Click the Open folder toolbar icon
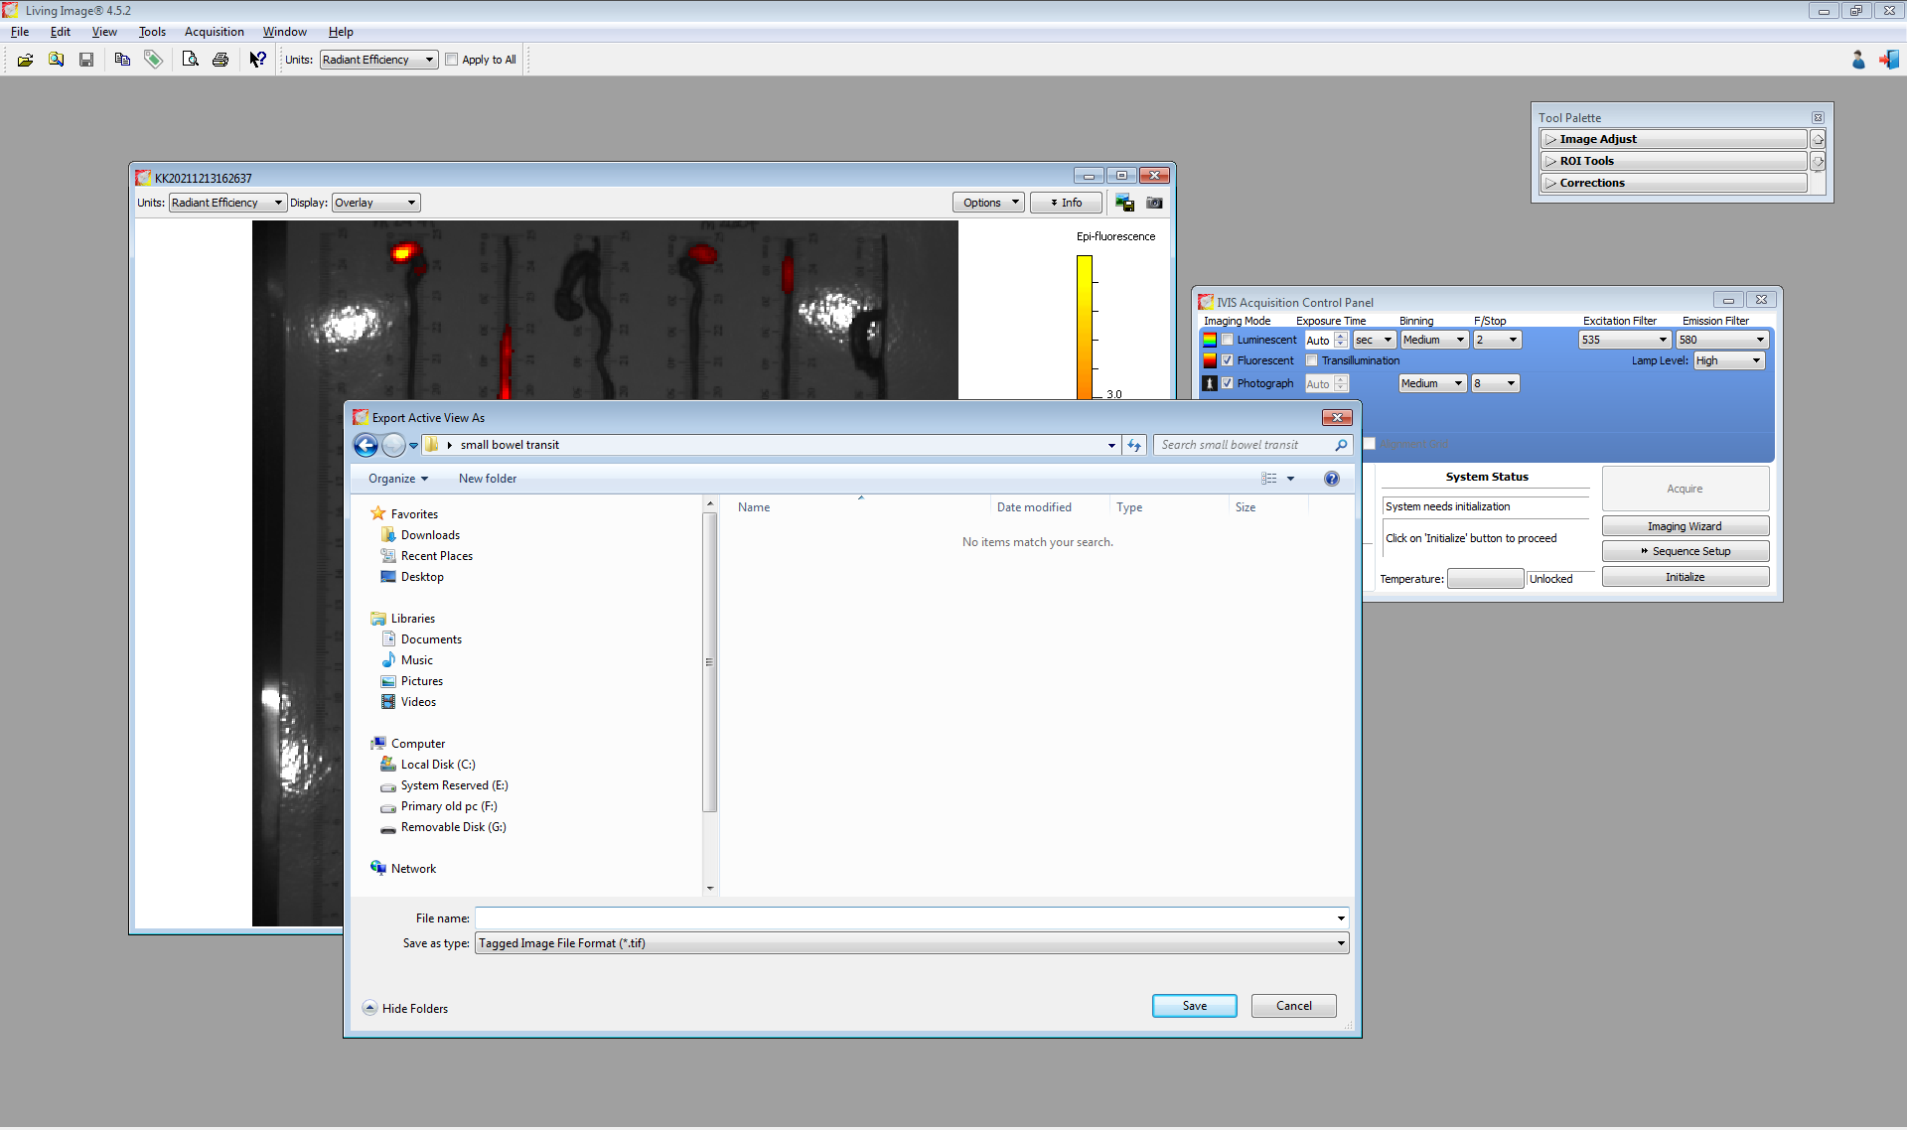This screenshot has height=1130, width=1907. pos(25,60)
